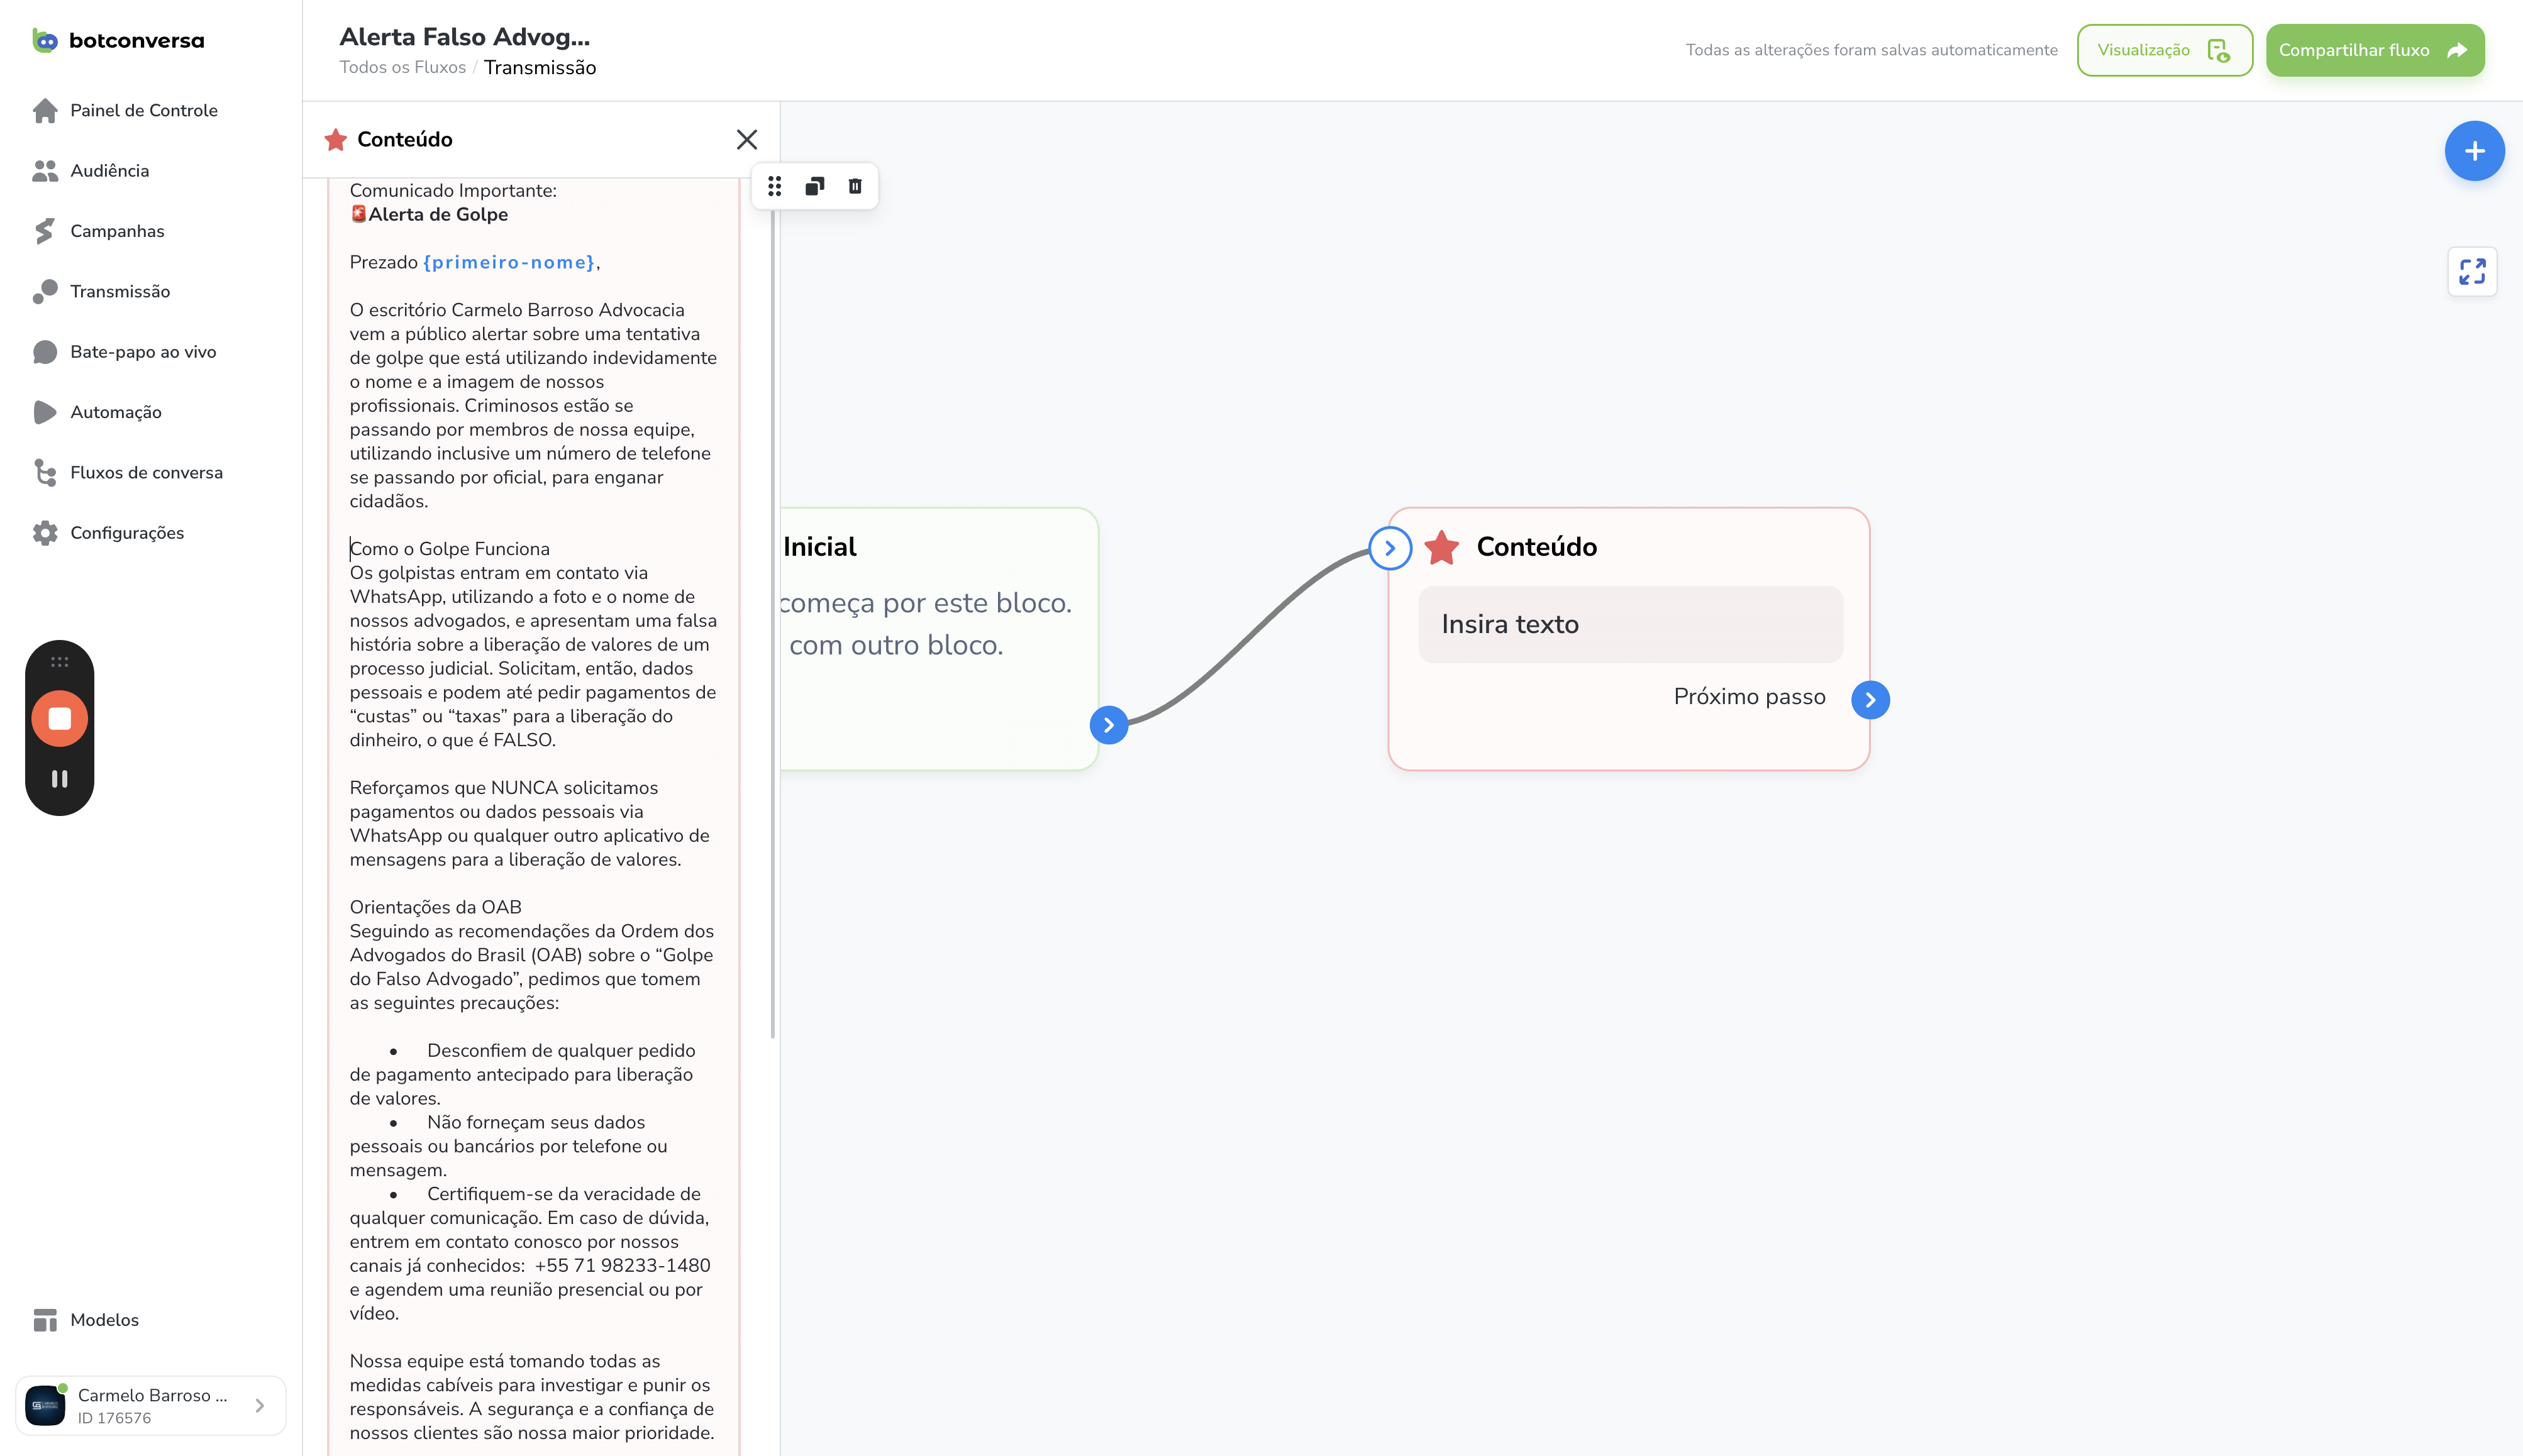Screen dimensions: 2523x1456
Task: Click the trash delete block icon
Action: [x=855, y=186]
